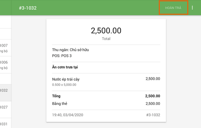The image size is (201, 128).
Task: Click the Ăn cơm trưa tại heading
Action: click(65, 67)
